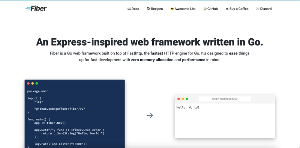This screenshot has width=300, height=148.
Task: Click the magnifier icon beside Recipes
Action: pyautogui.click(x=148, y=9)
